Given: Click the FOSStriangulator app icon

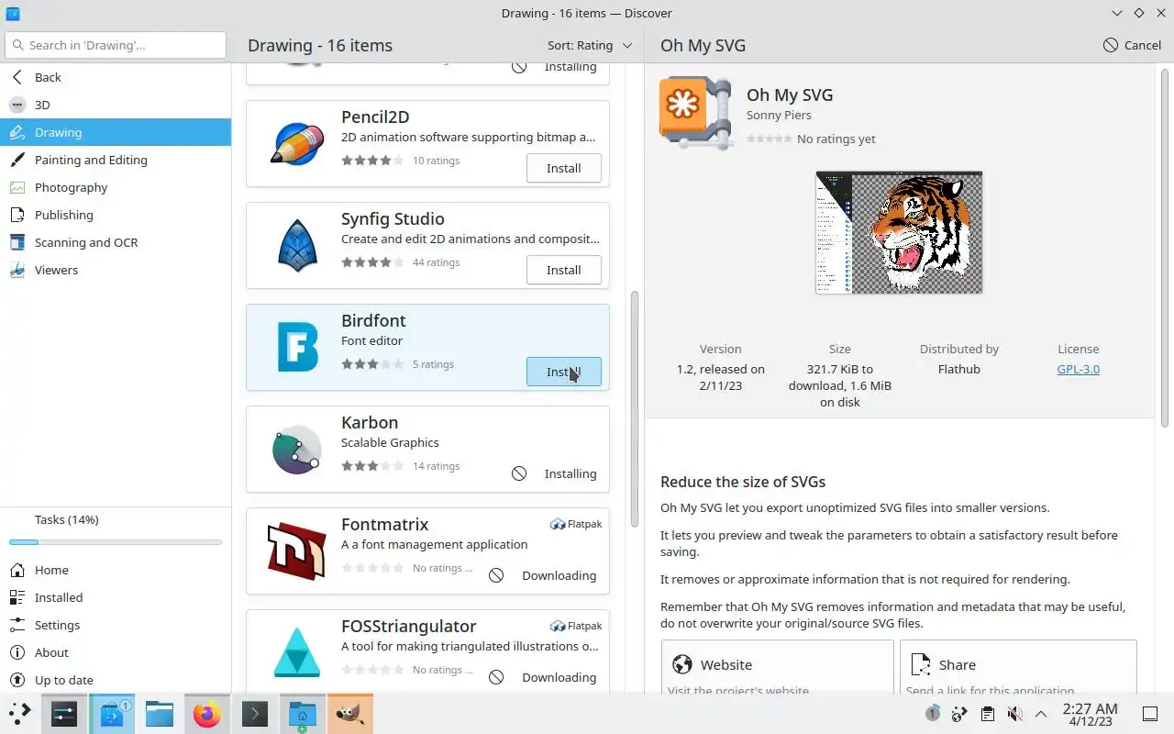Looking at the screenshot, I should [297, 653].
